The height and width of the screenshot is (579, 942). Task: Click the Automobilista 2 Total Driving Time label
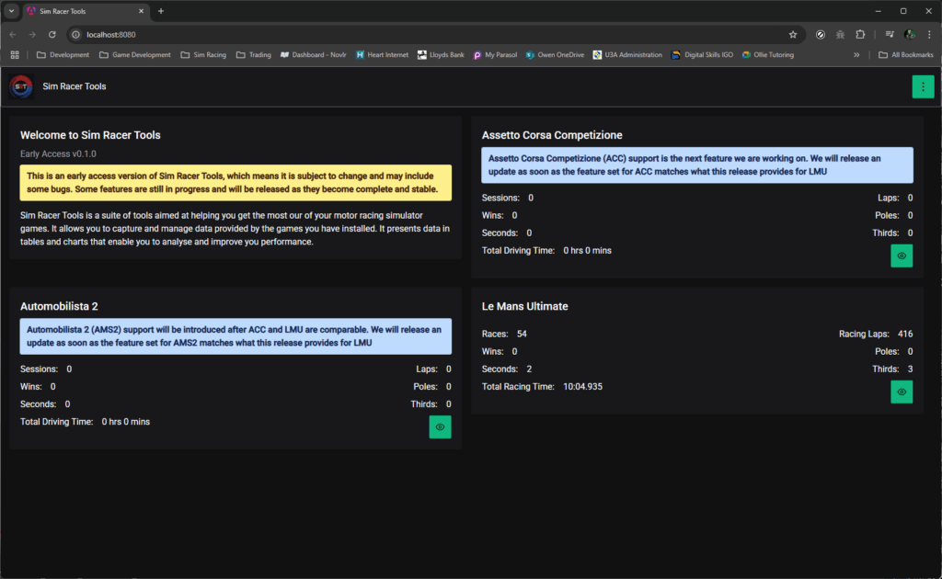point(57,422)
